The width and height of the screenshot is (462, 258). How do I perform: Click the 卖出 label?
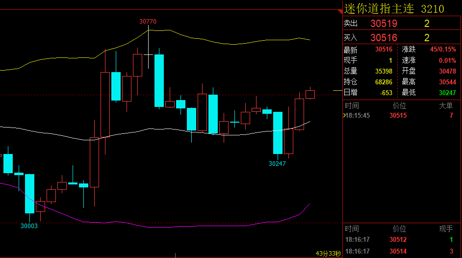[x=351, y=23]
